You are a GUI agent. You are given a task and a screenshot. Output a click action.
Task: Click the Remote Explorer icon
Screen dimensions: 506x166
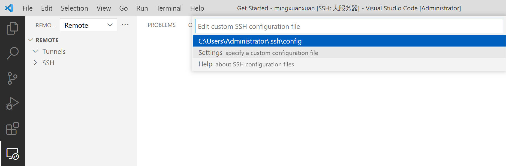click(12, 154)
